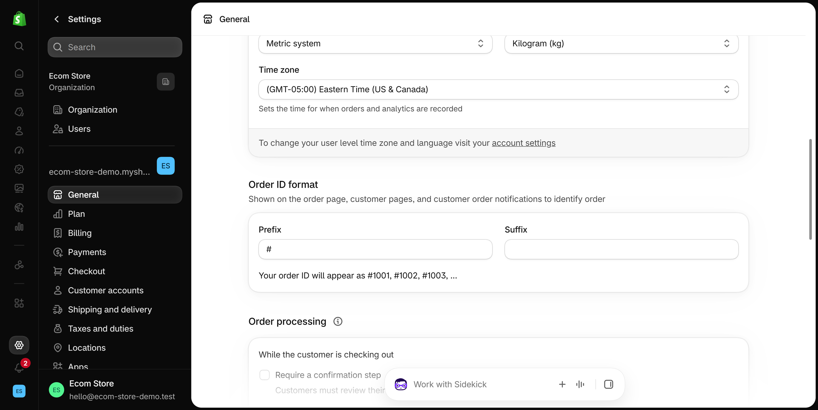The width and height of the screenshot is (818, 410).
Task: Click the ES store avatar badge
Action: point(166,166)
